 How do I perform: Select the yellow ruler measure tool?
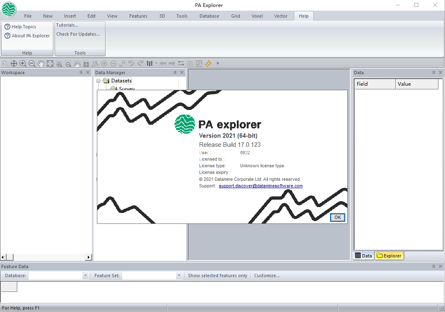tap(208, 64)
